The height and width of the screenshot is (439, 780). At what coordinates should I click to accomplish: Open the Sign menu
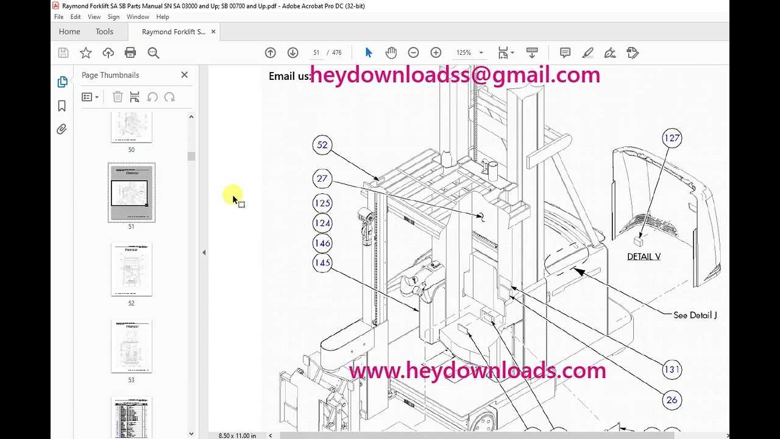pos(113,17)
